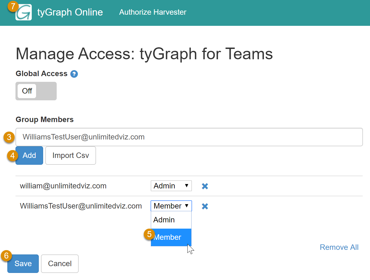Select the WilliamsTestUser@unlimitedviz.com row text

(x=81, y=206)
